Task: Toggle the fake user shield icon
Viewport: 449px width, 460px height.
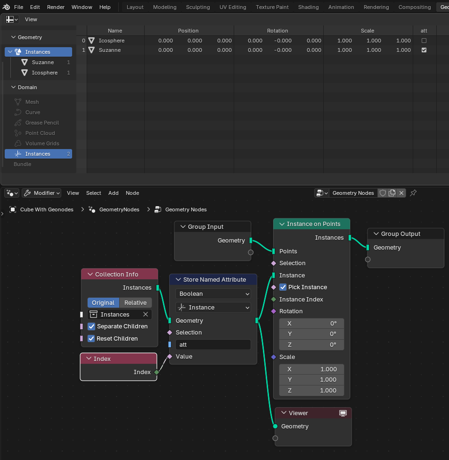Action: (x=383, y=193)
